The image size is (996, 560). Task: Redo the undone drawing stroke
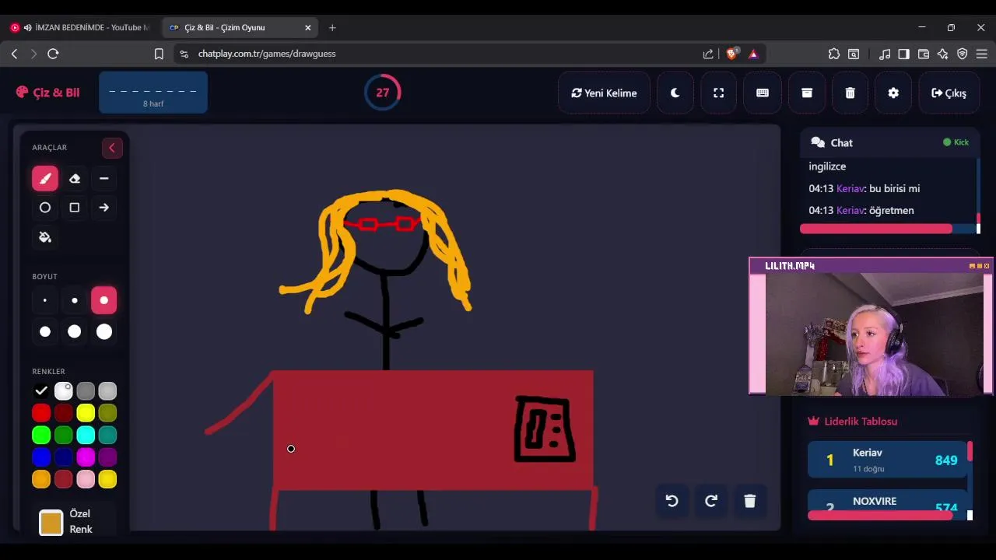pyautogui.click(x=711, y=501)
